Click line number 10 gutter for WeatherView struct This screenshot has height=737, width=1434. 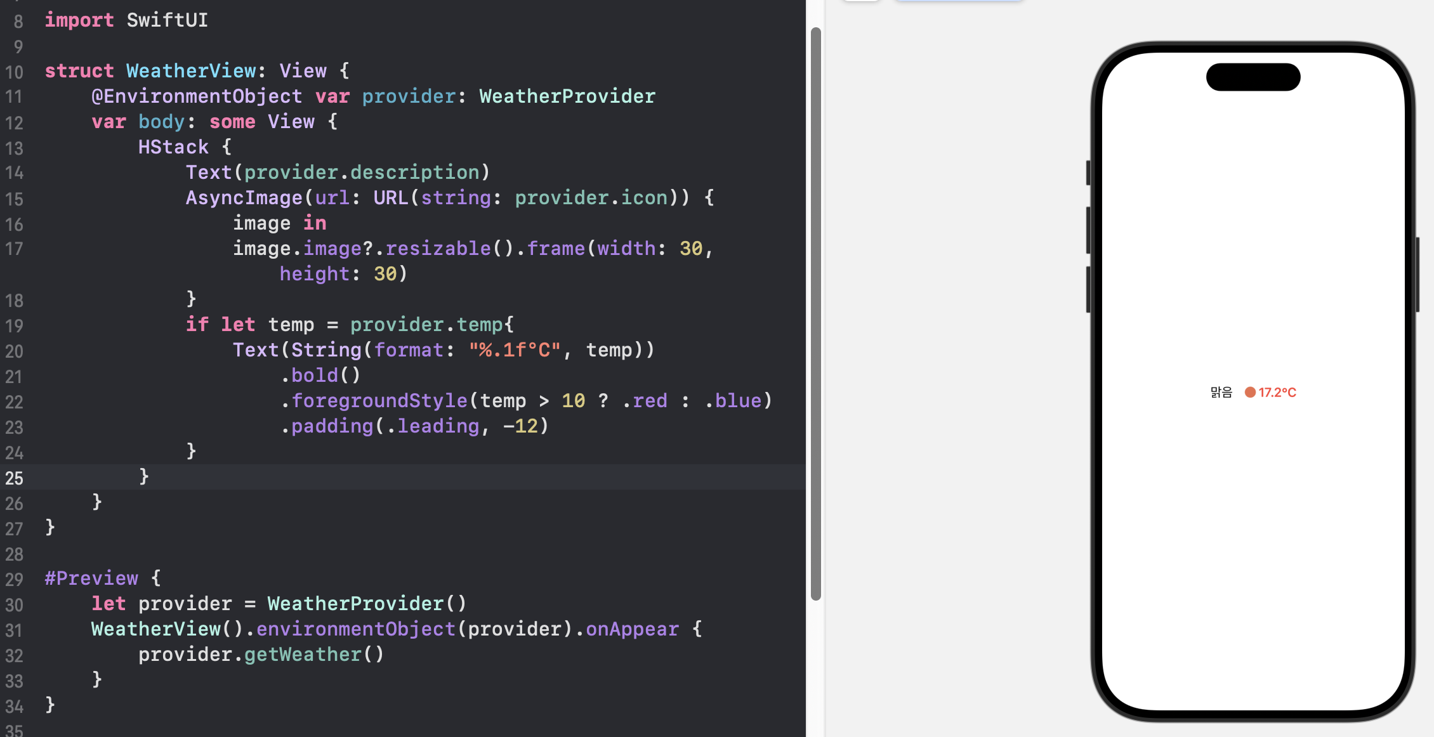pos(14,72)
